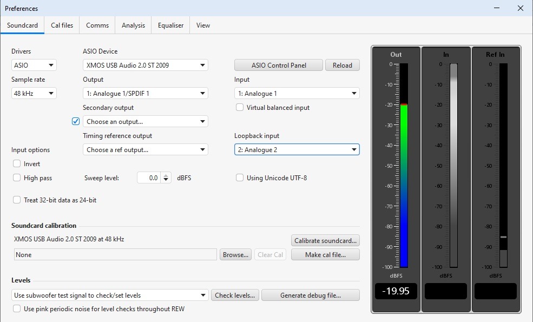Image resolution: width=533 pixels, height=322 pixels.
Task: Open the Levels test signal dropdown
Action: 110,295
